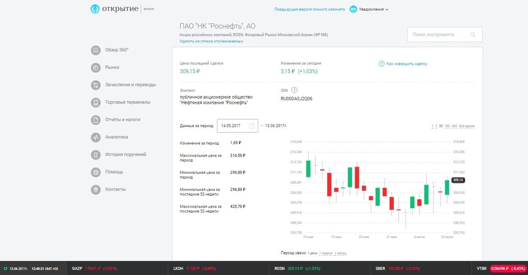528x275 pixels.
Task: Click Зачисления и переводы arrows icon
Action: tap(96, 85)
